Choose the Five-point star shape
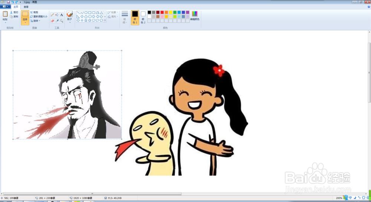 (x=86, y=20)
